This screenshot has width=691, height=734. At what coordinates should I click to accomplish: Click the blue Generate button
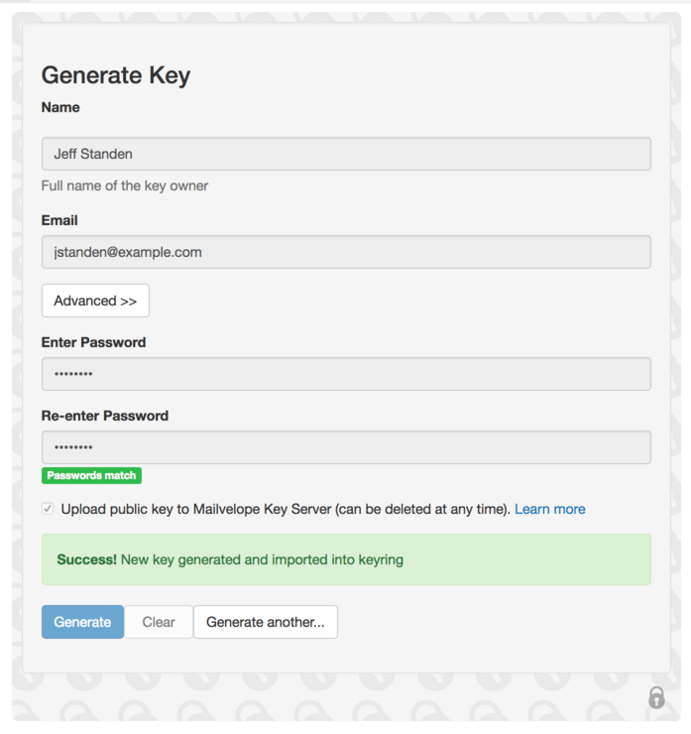83,622
